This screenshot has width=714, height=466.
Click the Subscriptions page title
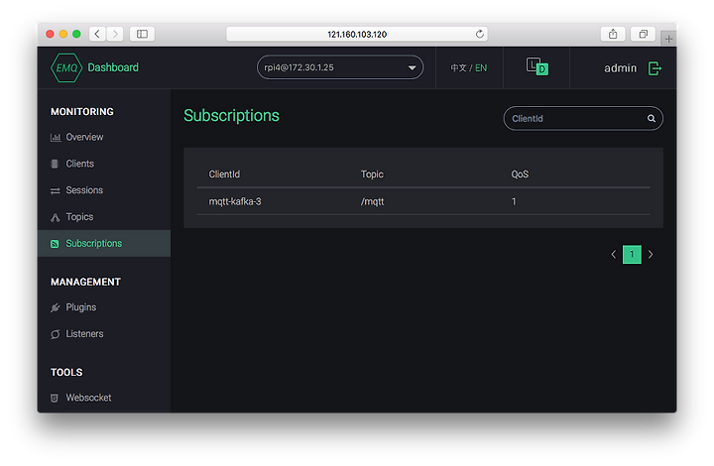[231, 116]
